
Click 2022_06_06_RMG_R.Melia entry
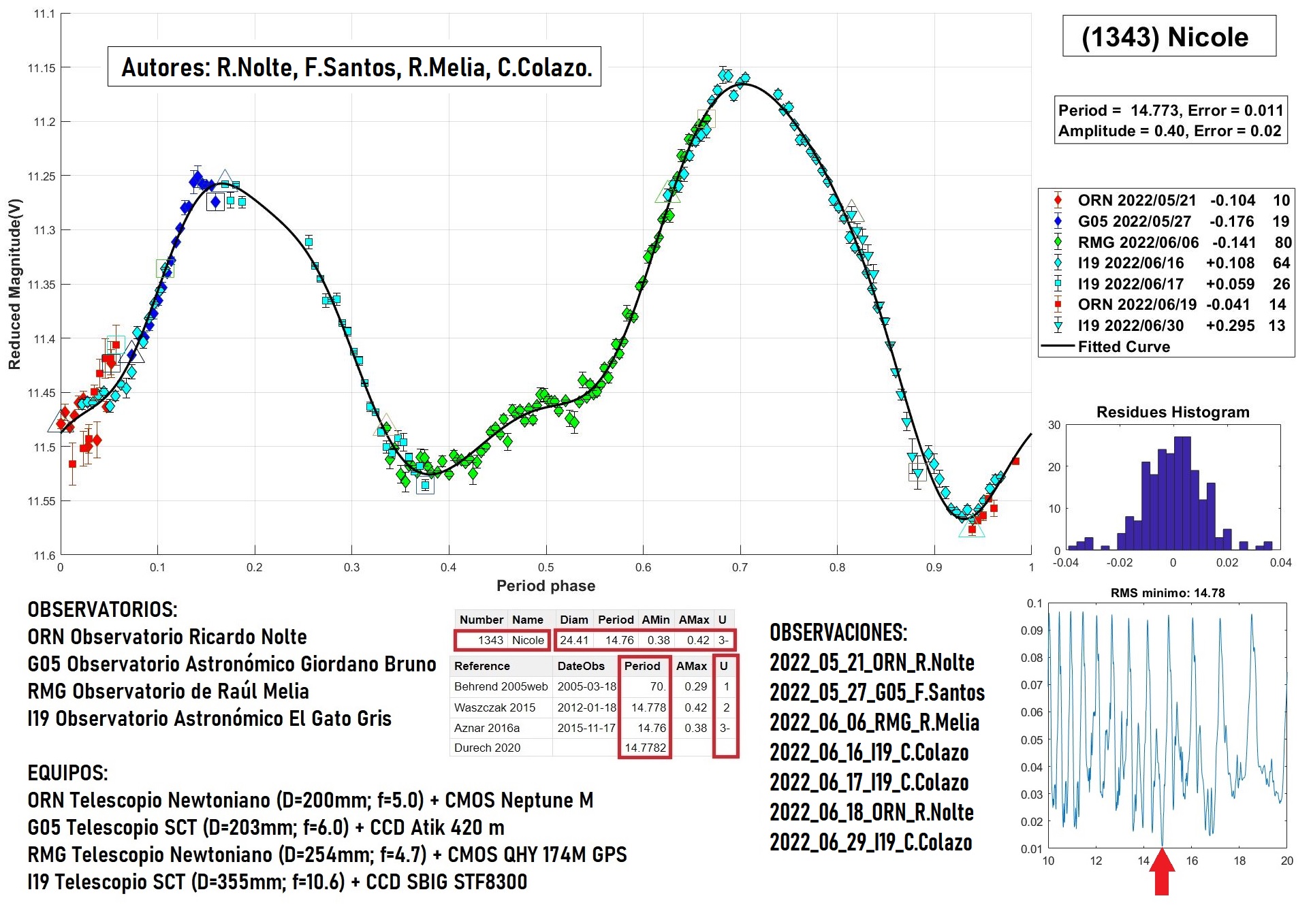coord(874,722)
